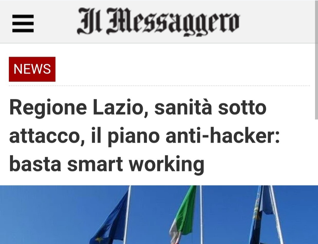Screen dimensions: 318x244
Task: Click 'sanità sotto' in the headline
Action: click(x=210, y=107)
